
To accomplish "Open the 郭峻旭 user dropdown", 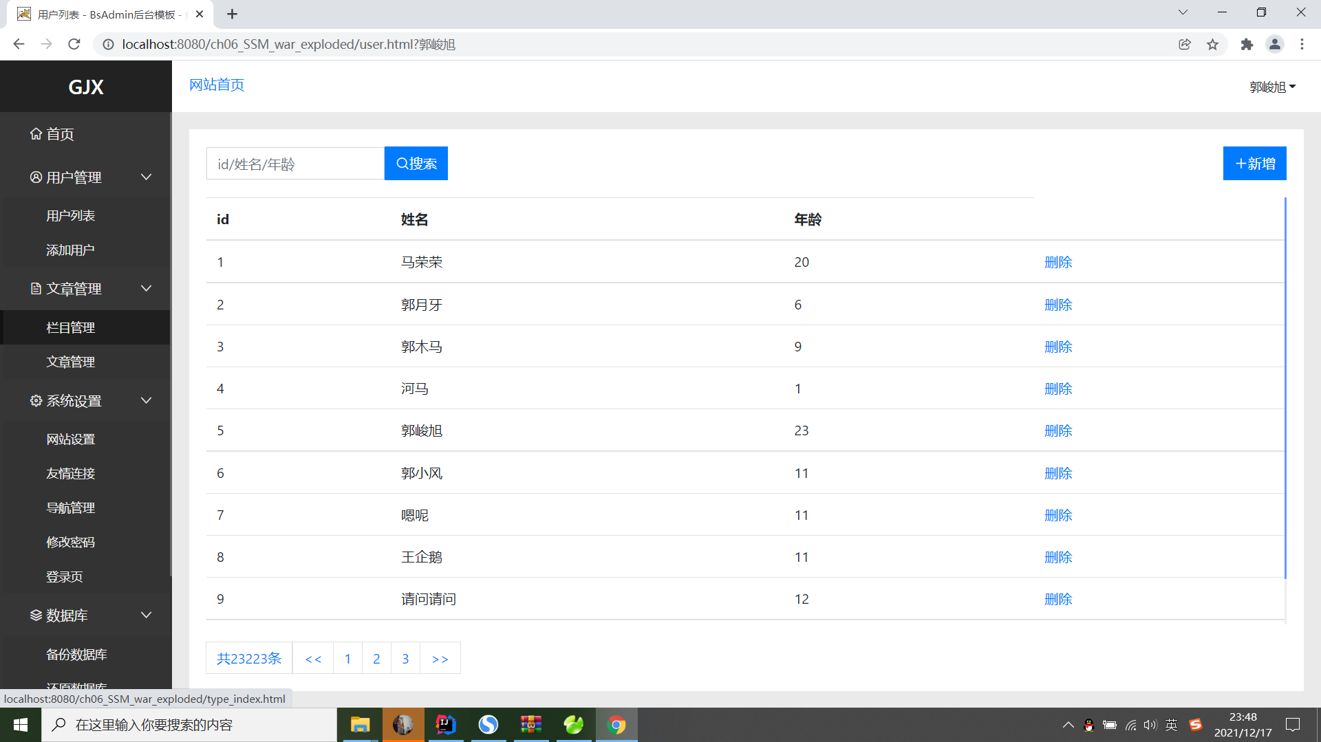I will 1272,87.
